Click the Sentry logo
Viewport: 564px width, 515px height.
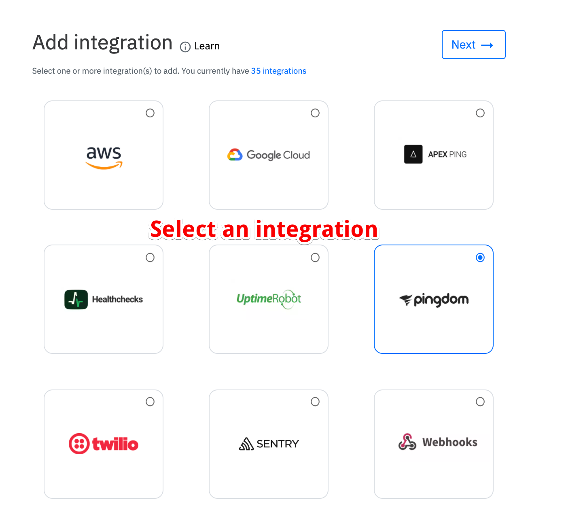point(269,444)
